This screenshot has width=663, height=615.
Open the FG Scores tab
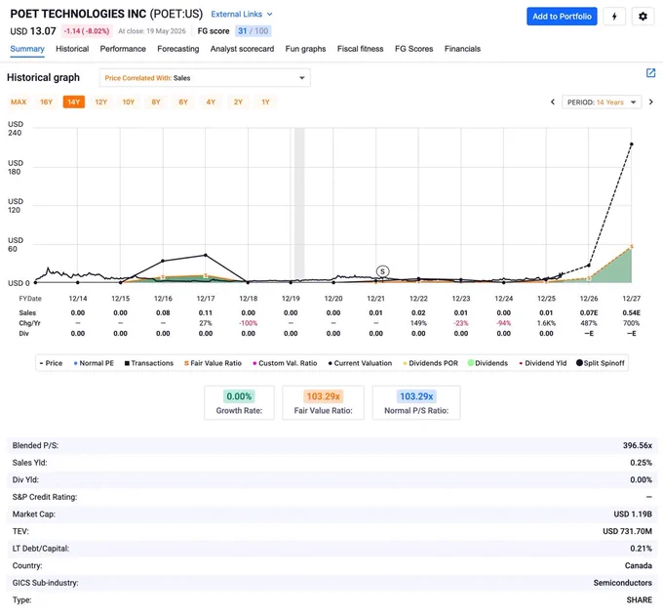tap(414, 49)
